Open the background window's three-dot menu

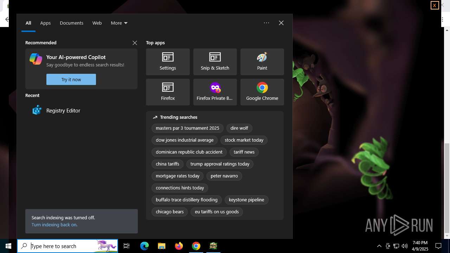click(x=443, y=20)
